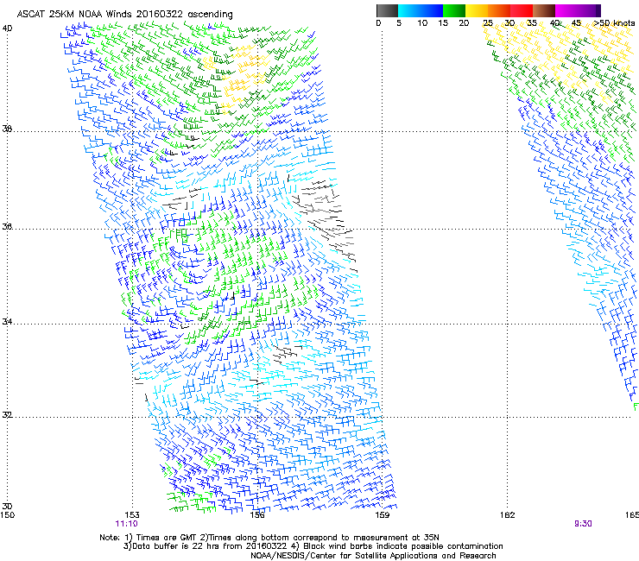
Task: Click the purple '9:30' swath time label
Action: (583, 524)
